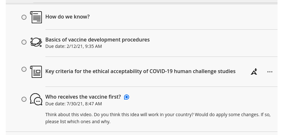Open Key criteria for ethical acceptability link
282x135 pixels.
click(x=140, y=71)
